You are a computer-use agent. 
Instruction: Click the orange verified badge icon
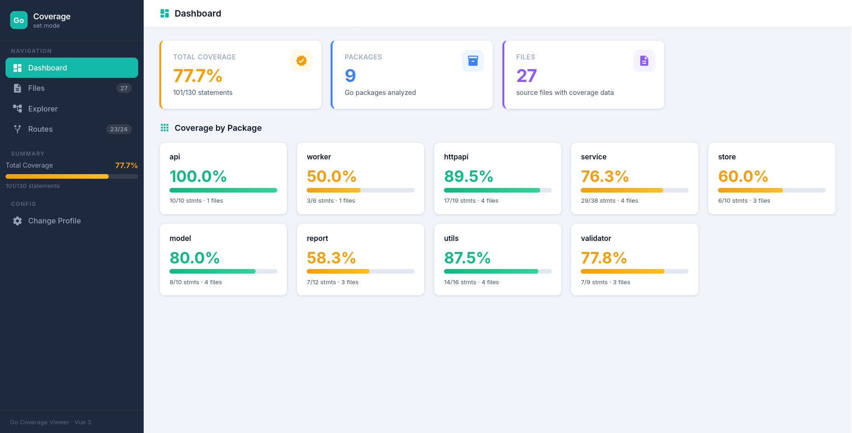click(x=302, y=61)
